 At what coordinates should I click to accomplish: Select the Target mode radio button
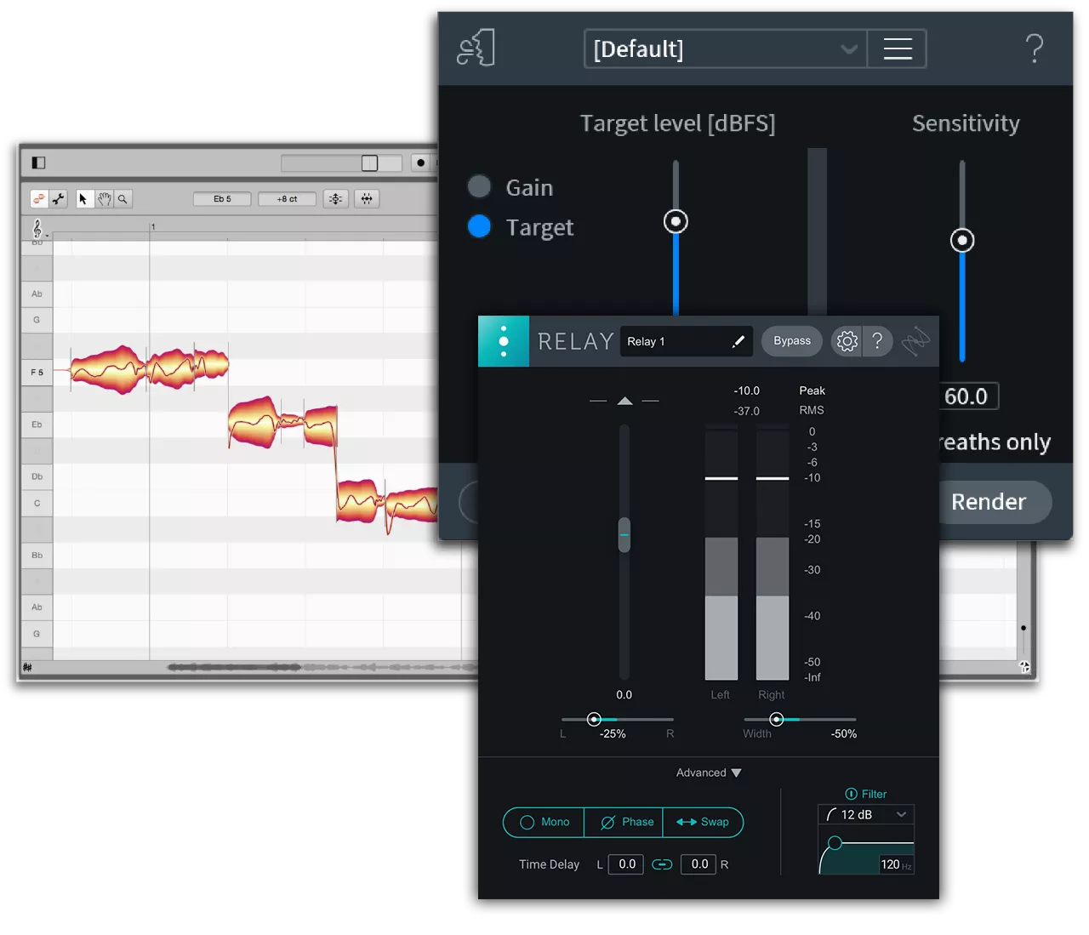479,226
